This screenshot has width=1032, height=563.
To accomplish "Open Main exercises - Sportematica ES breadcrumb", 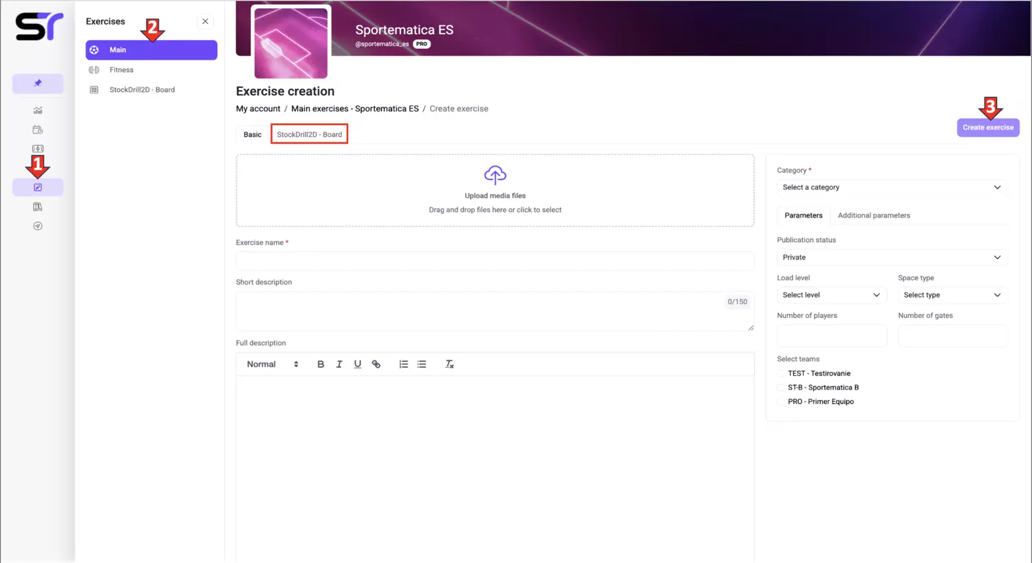I will 355,109.
